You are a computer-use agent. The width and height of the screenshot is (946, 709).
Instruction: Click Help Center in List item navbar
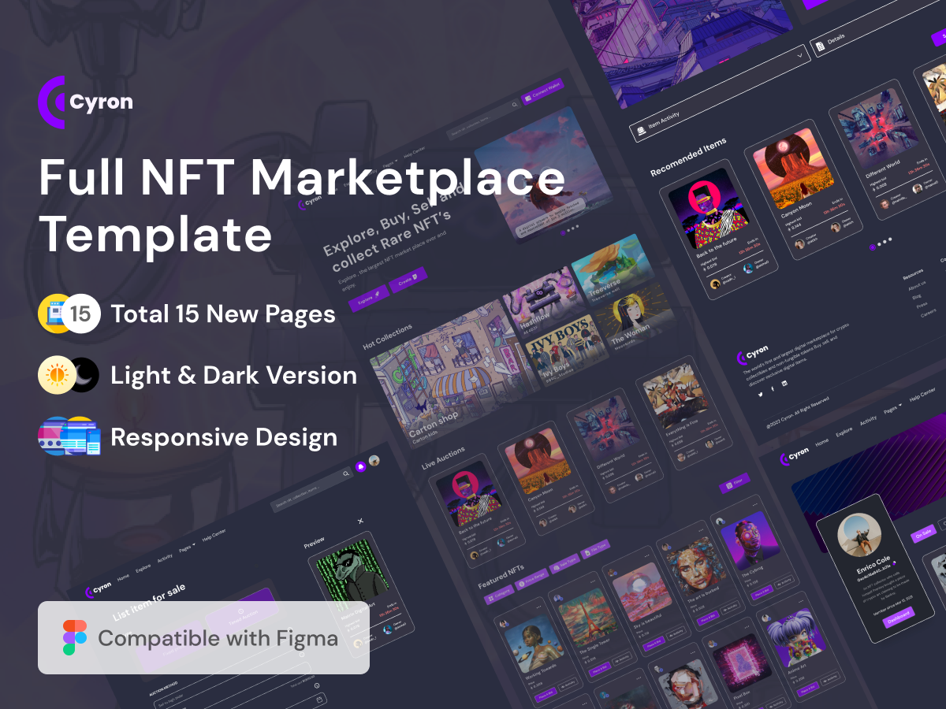click(214, 535)
